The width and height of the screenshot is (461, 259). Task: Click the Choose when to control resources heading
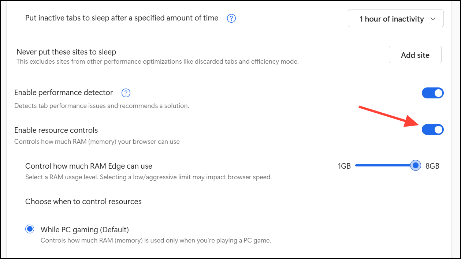pos(83,202)
